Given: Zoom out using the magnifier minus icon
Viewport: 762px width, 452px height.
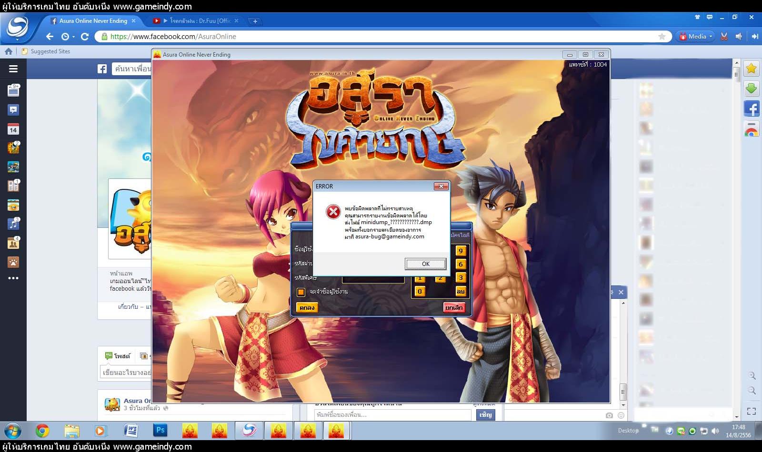Looking at the screenshot, I should click(x=752, y=391).
